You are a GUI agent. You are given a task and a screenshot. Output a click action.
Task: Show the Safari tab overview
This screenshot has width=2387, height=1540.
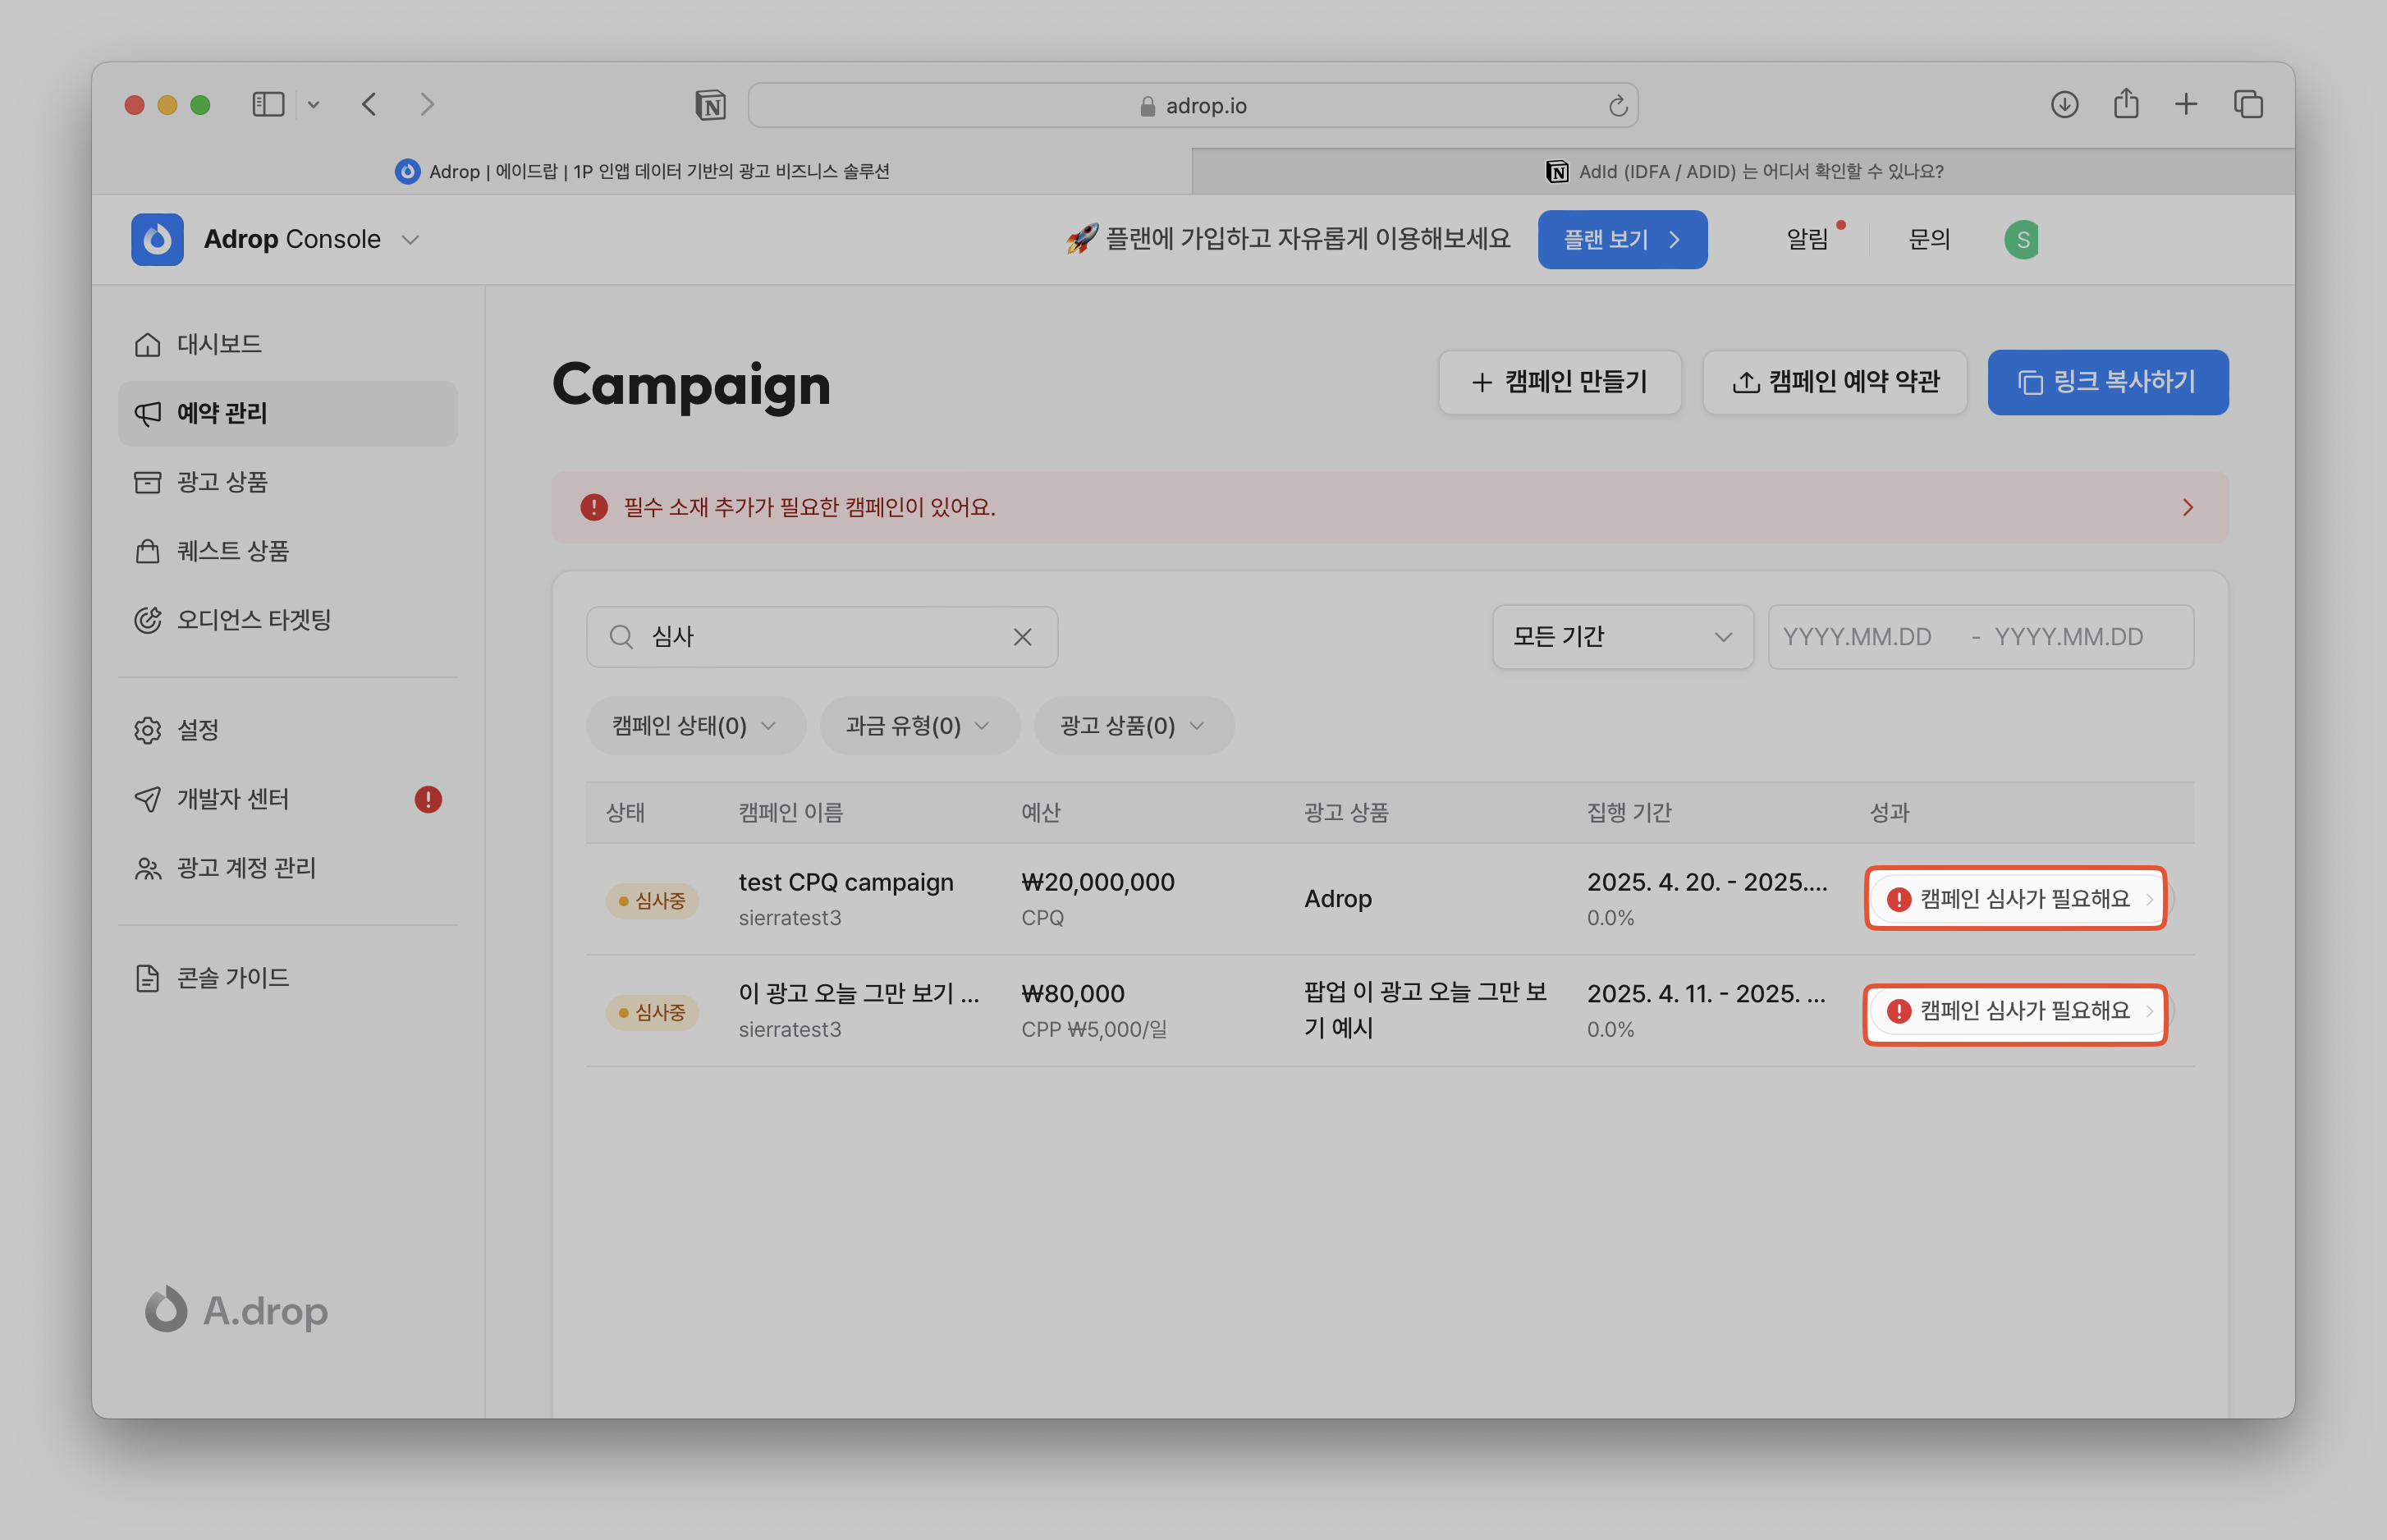tap(2248, 104)
